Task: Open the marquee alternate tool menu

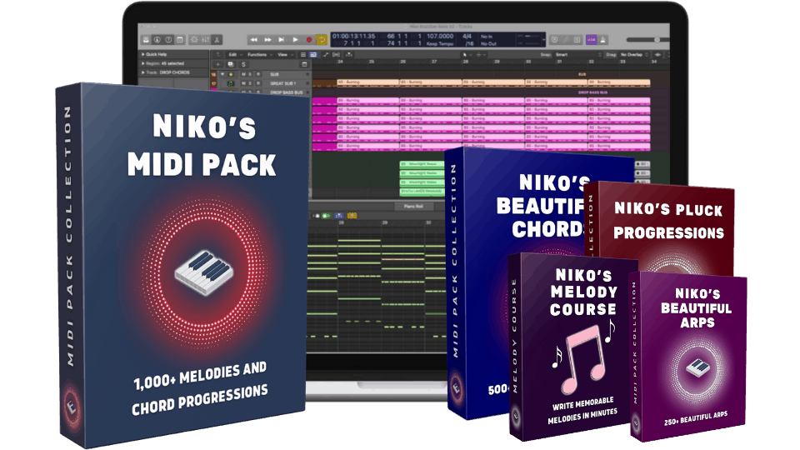Action: pyautogui.click(x=480, y=55)
